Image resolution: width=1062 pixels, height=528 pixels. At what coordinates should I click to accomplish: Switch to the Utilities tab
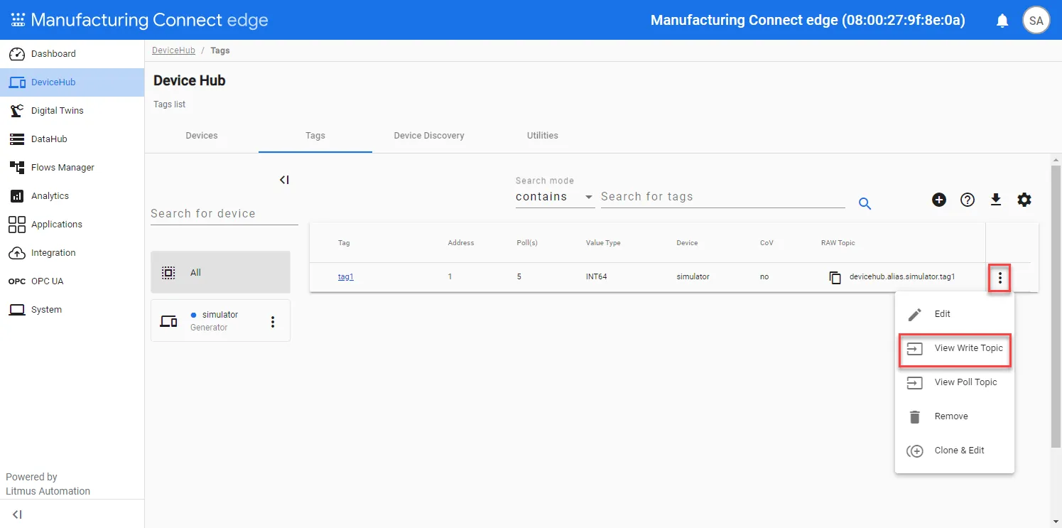(543, 136)
